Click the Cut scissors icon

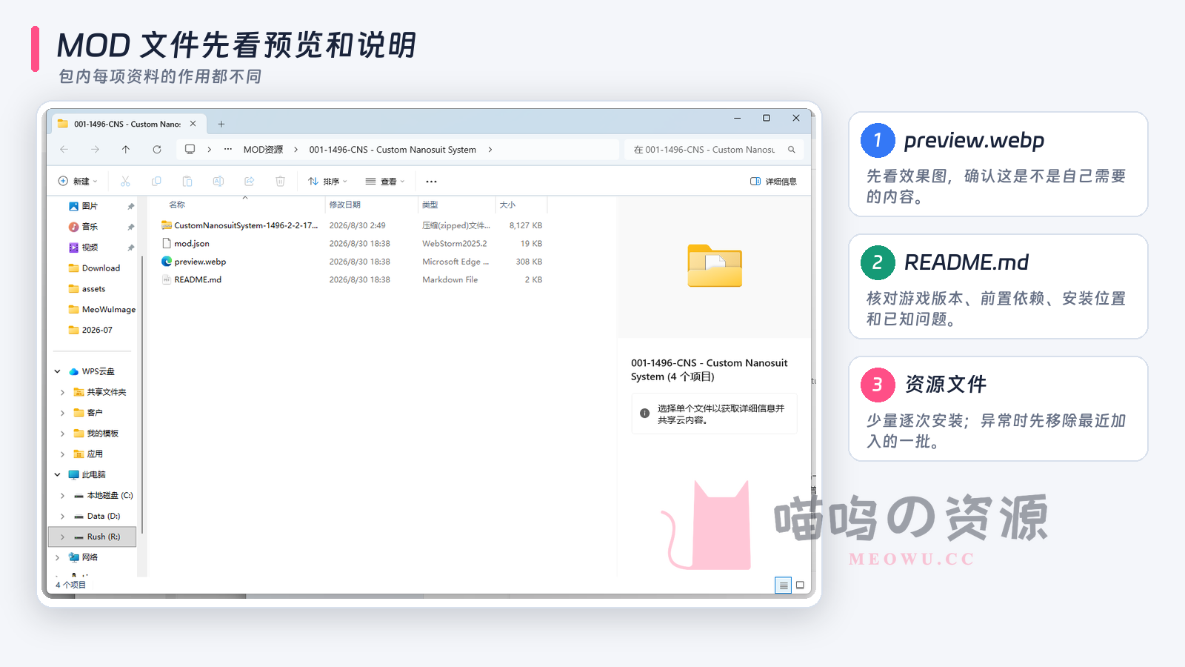point(125,181)
